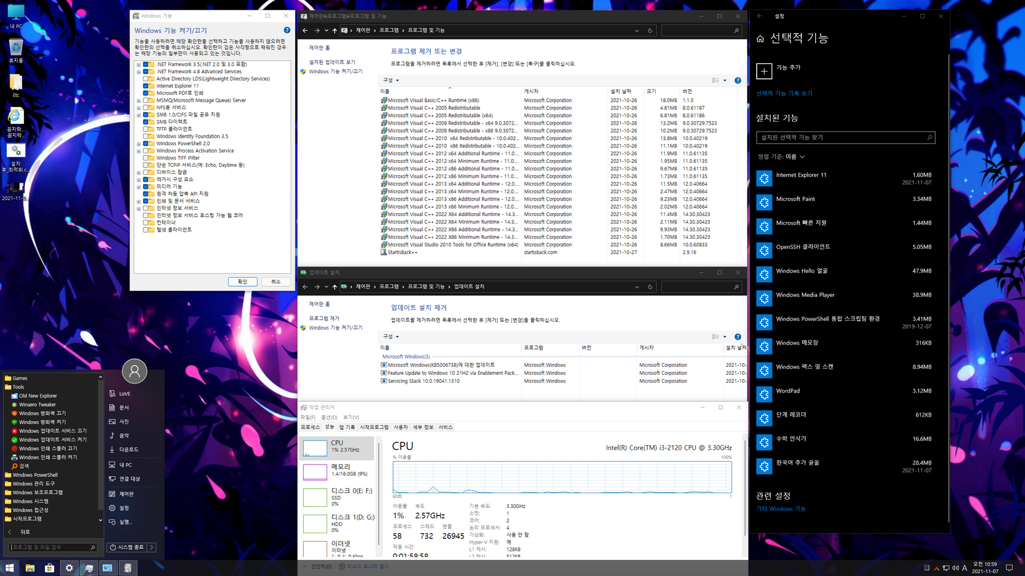Open Microsoft Store from the taskbar
1025x576 pixels.
click(x=50, y=568)
